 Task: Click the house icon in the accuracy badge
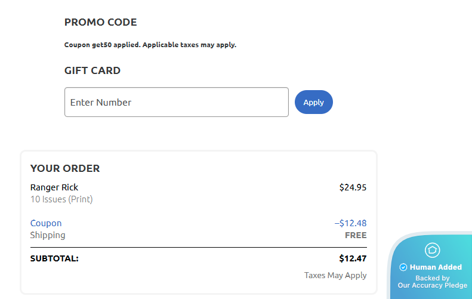coord(432,250)
